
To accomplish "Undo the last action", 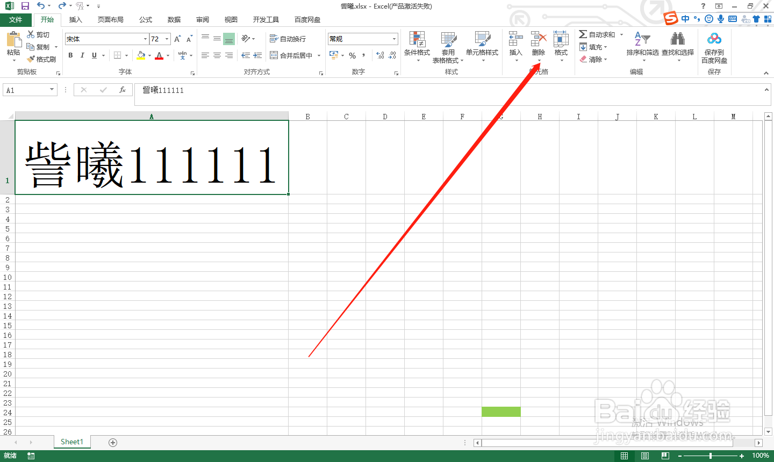I will (x=41, y=6).
